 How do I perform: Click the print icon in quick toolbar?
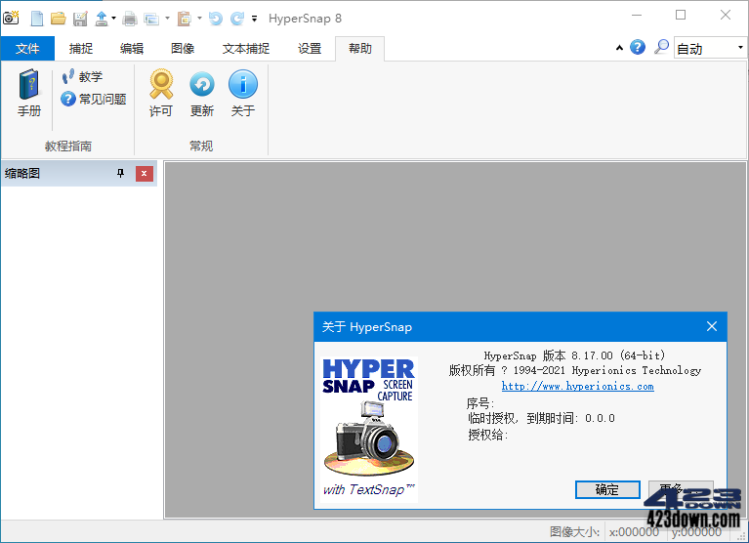point(130,20)
